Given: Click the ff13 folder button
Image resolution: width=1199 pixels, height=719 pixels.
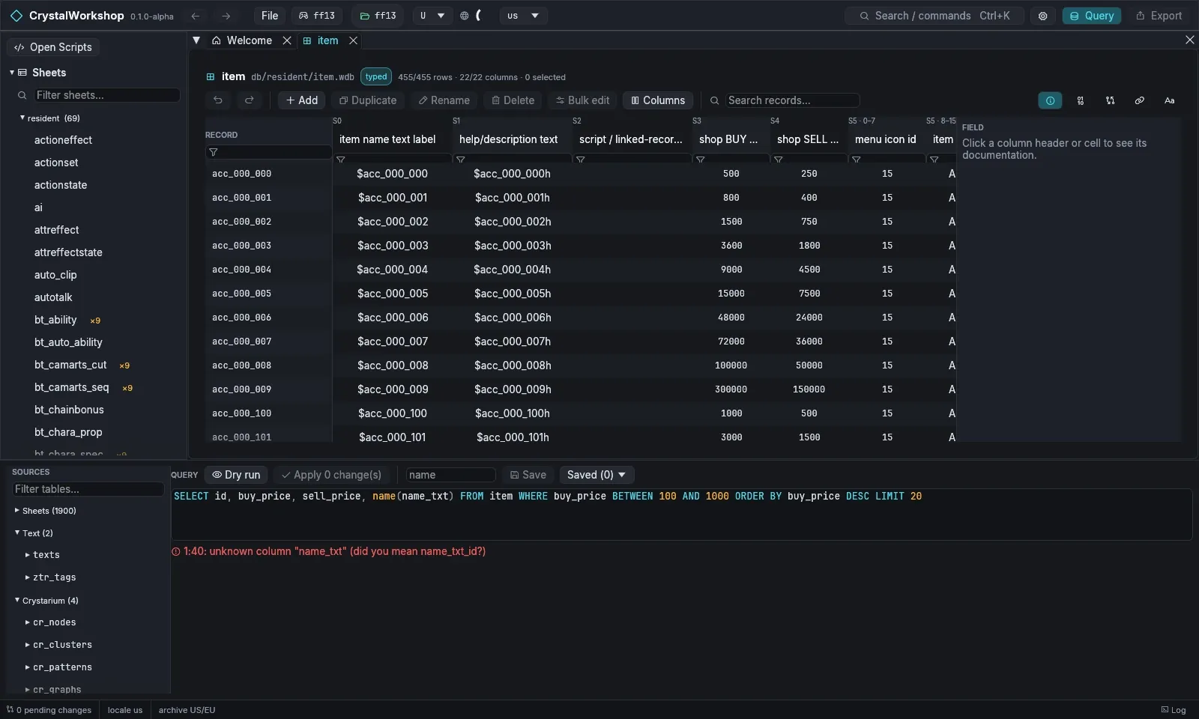Looking at the screenshot, I should [378, 16].
